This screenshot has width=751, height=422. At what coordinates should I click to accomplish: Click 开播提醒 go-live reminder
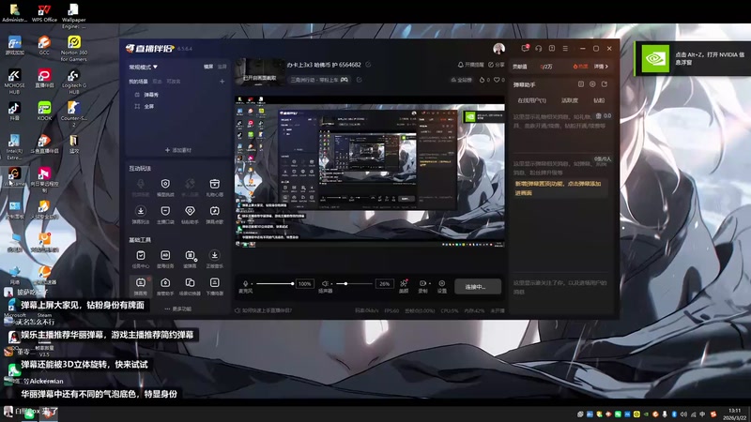(471, 65)
